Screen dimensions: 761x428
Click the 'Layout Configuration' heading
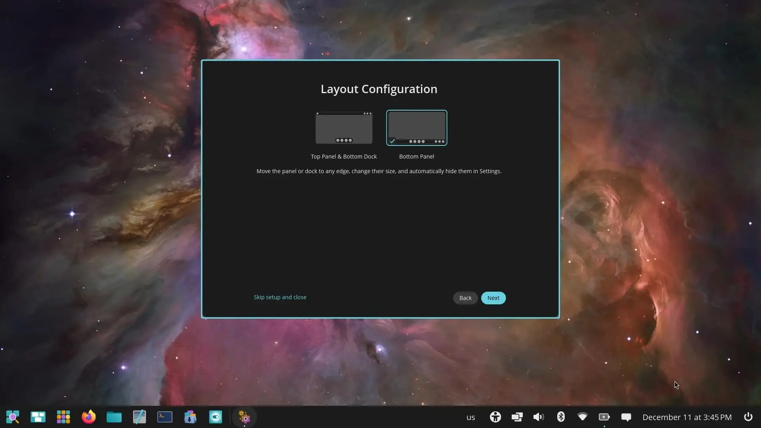[x=379, y=89]
